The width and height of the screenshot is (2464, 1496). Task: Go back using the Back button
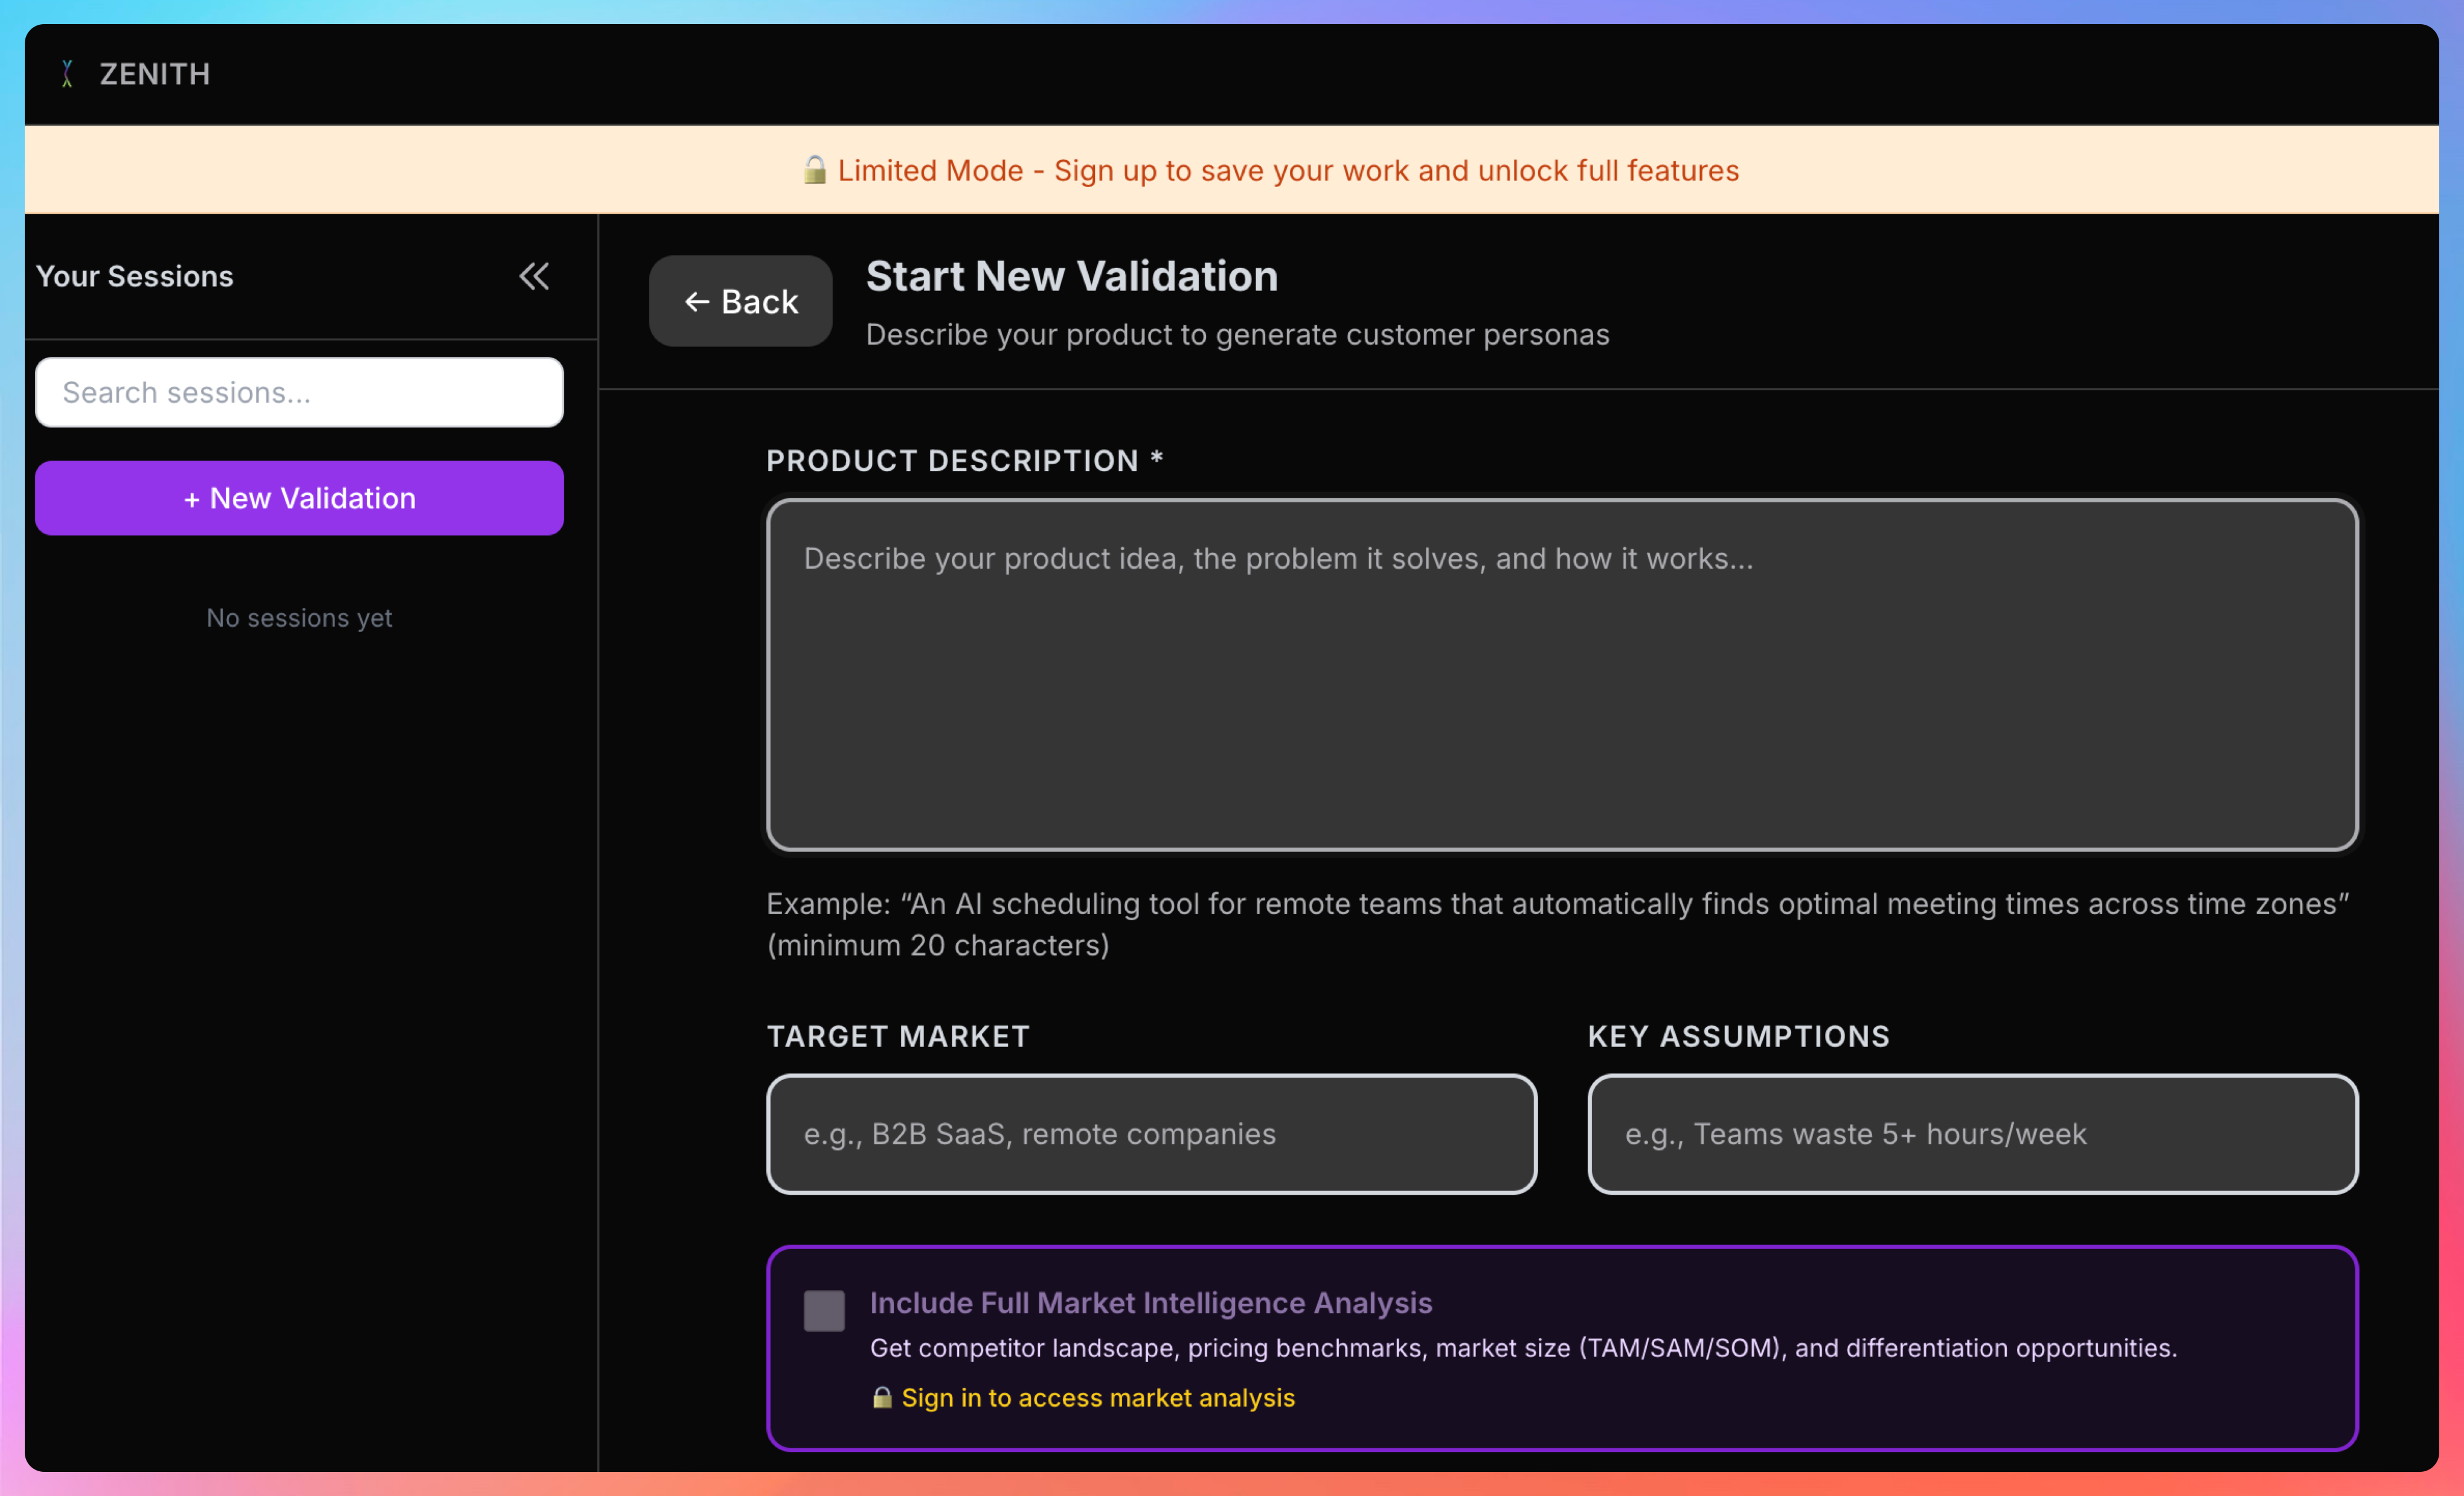pyautogui.click(x=740, y=301)
